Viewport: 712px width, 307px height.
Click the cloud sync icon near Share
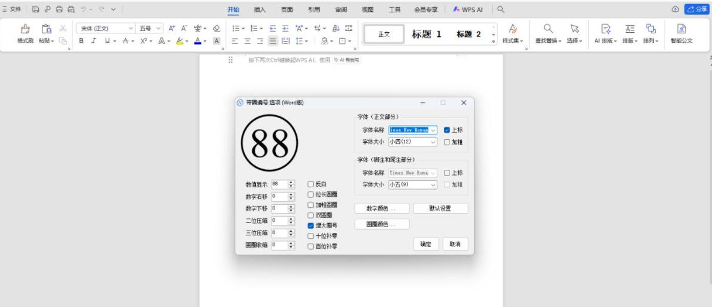click(675, 9)
